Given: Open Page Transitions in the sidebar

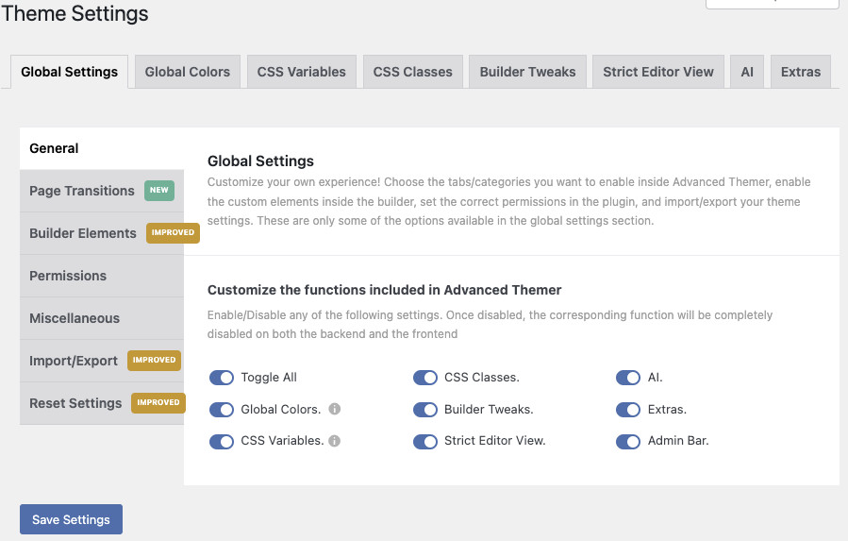Looking at the screenshot, I should (102, 191).
